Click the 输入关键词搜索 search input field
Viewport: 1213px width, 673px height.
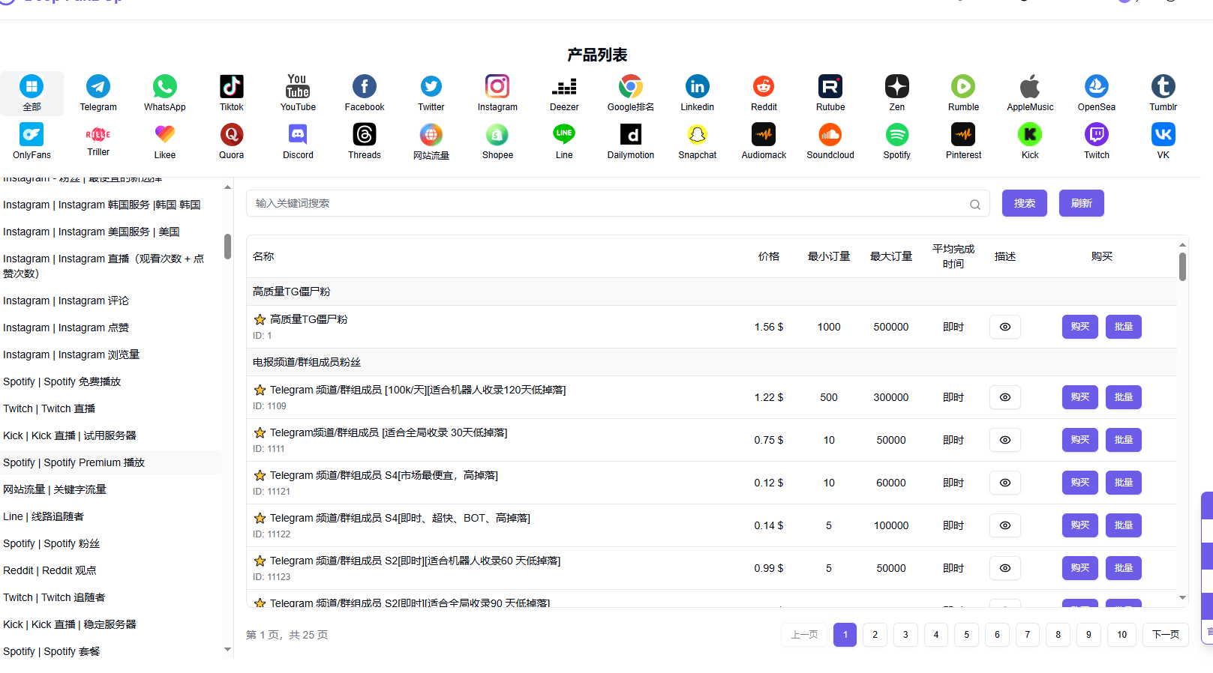click(617, 203)
